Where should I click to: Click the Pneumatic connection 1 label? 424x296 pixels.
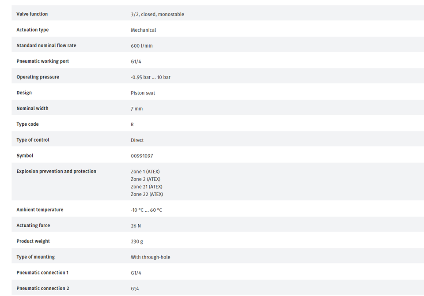click(42, 273)
